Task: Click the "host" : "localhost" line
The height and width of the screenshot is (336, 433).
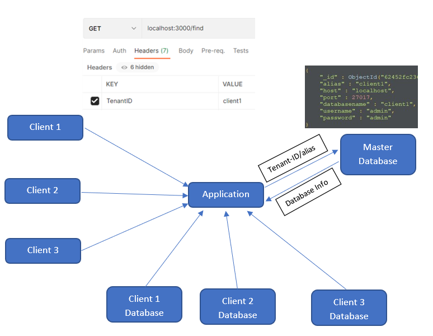Action: [x=357, y=91]
